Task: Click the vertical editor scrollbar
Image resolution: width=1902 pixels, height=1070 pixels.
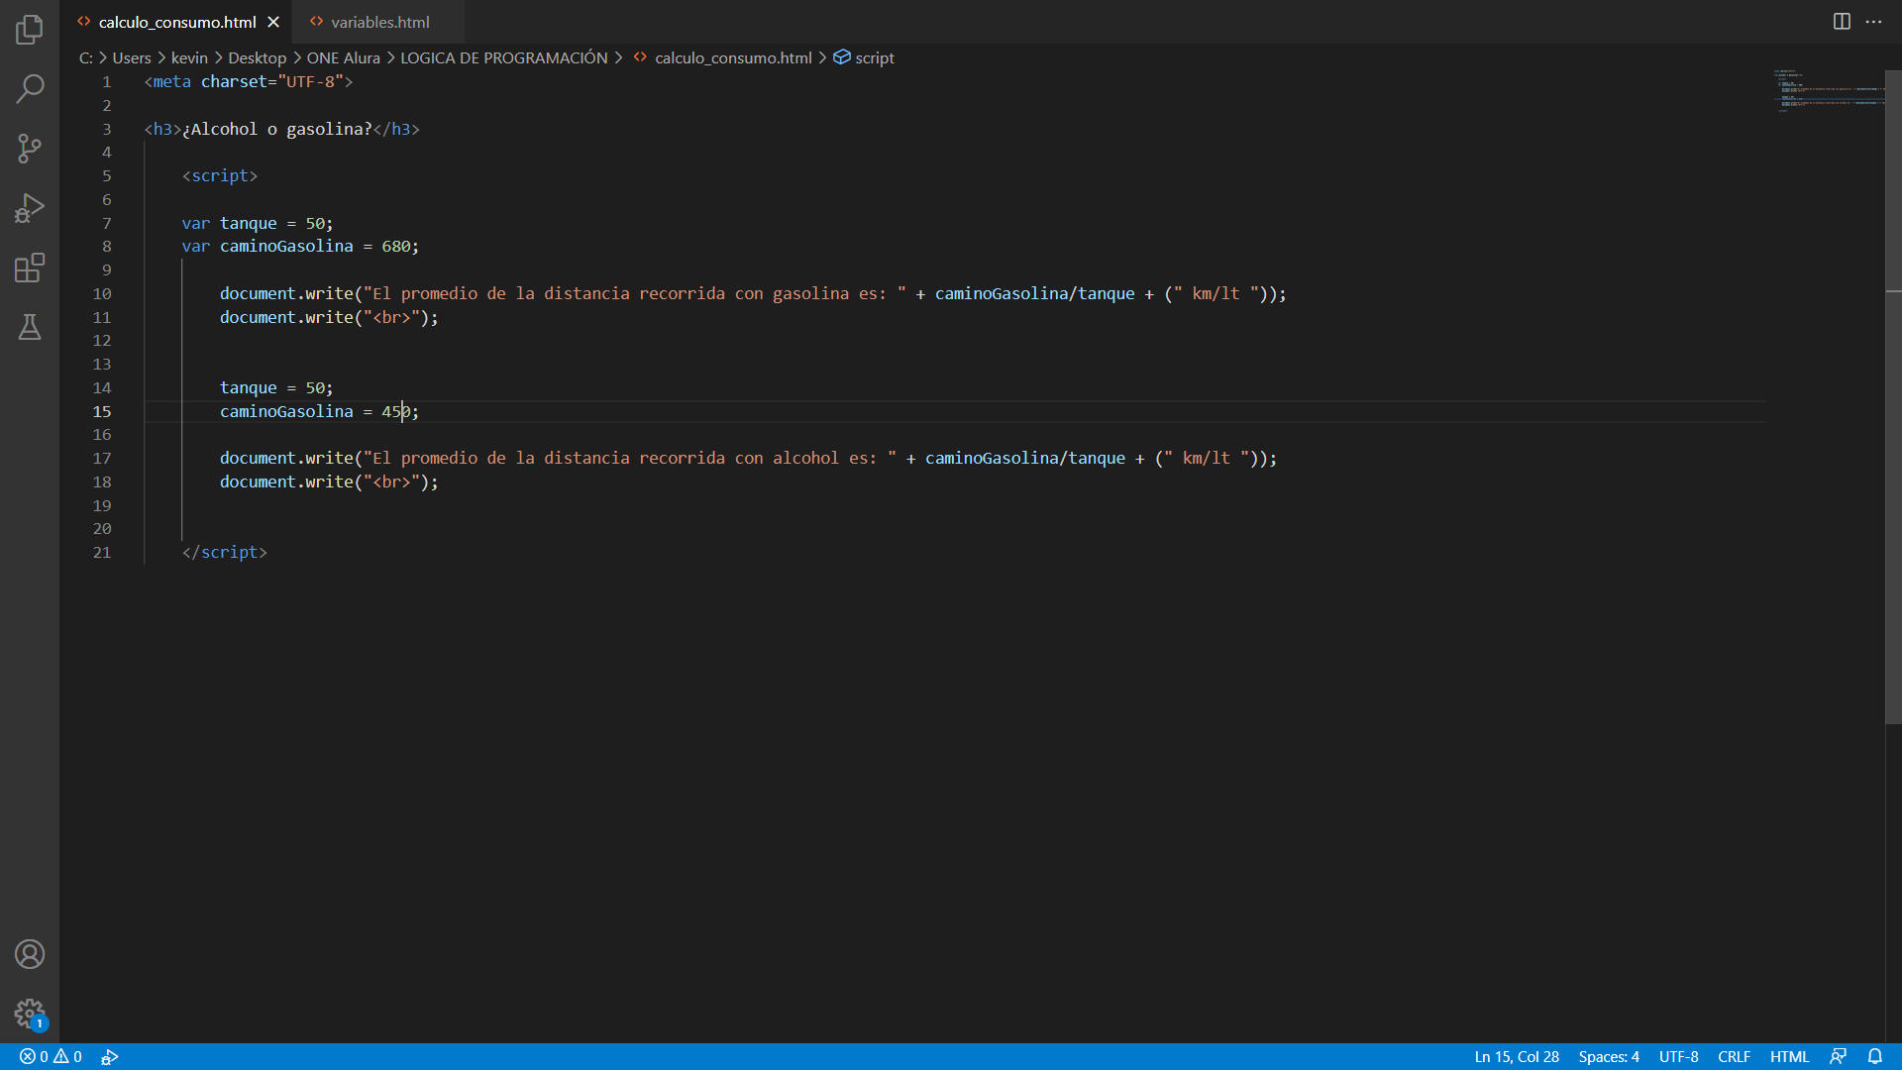Action: pos(1893,396)
